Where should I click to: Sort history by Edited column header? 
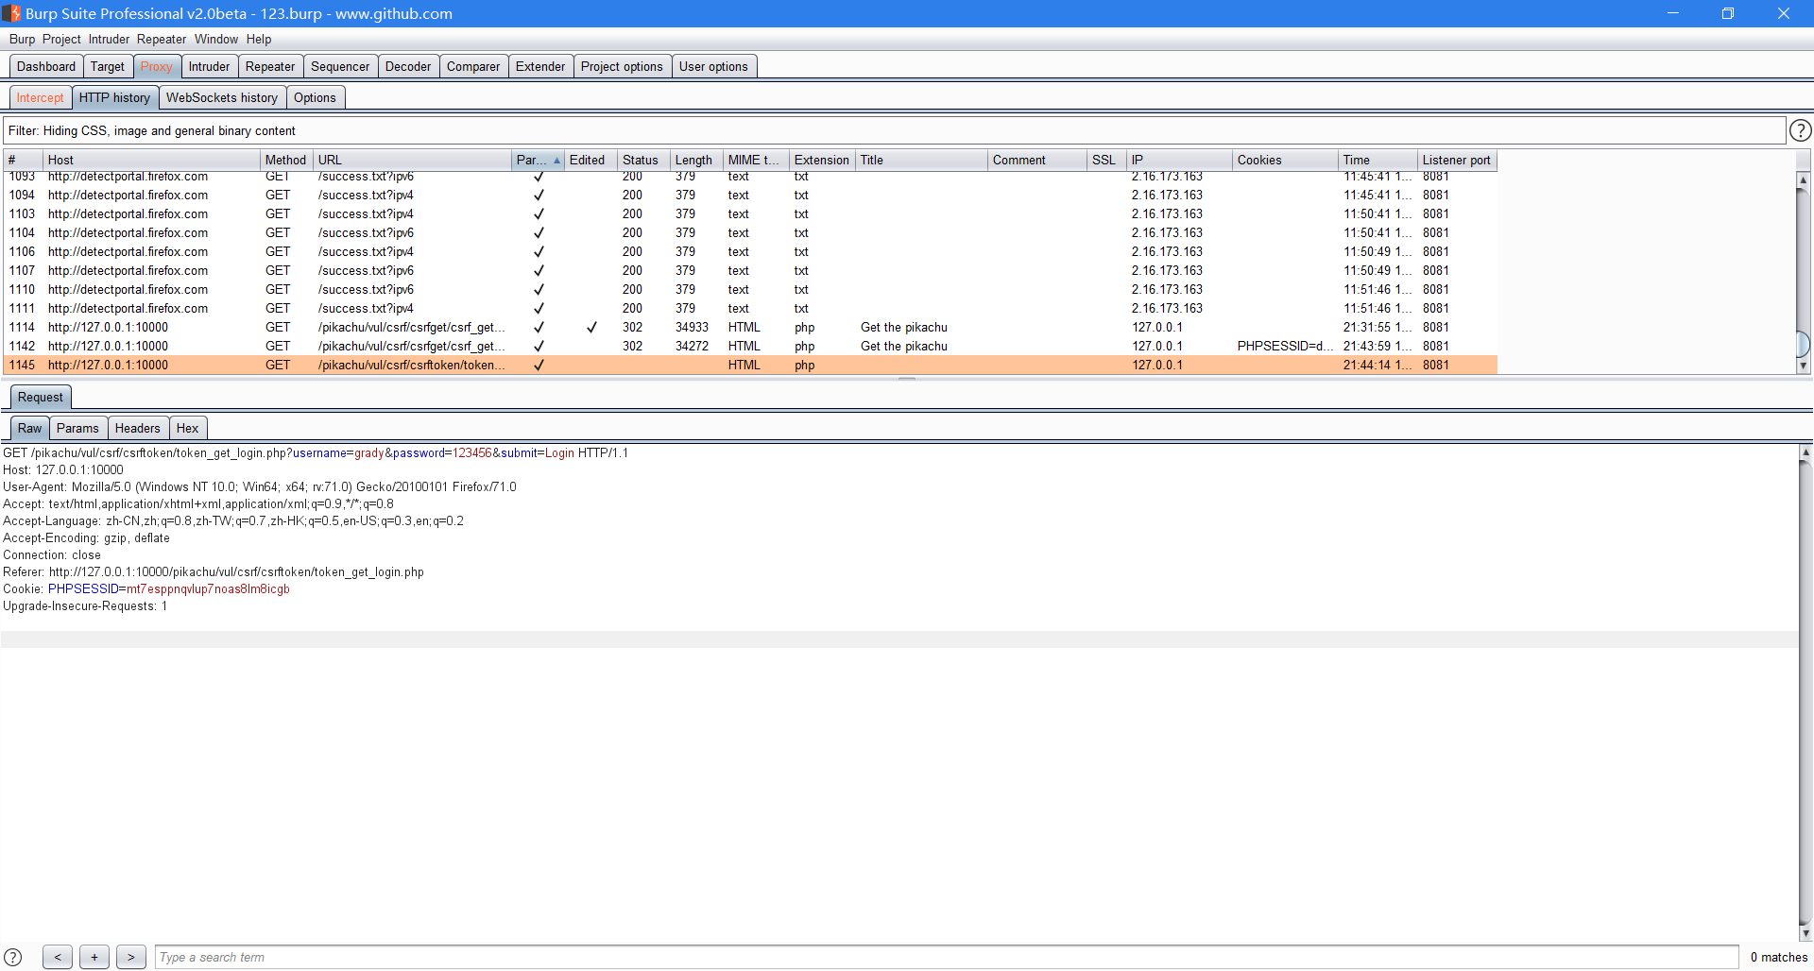pyautogui.click(x=590, y=160)
